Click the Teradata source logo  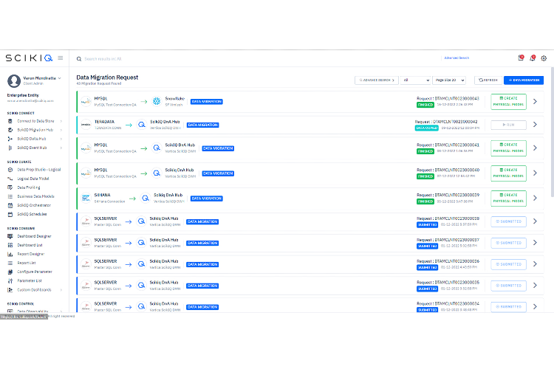point(86,125)
